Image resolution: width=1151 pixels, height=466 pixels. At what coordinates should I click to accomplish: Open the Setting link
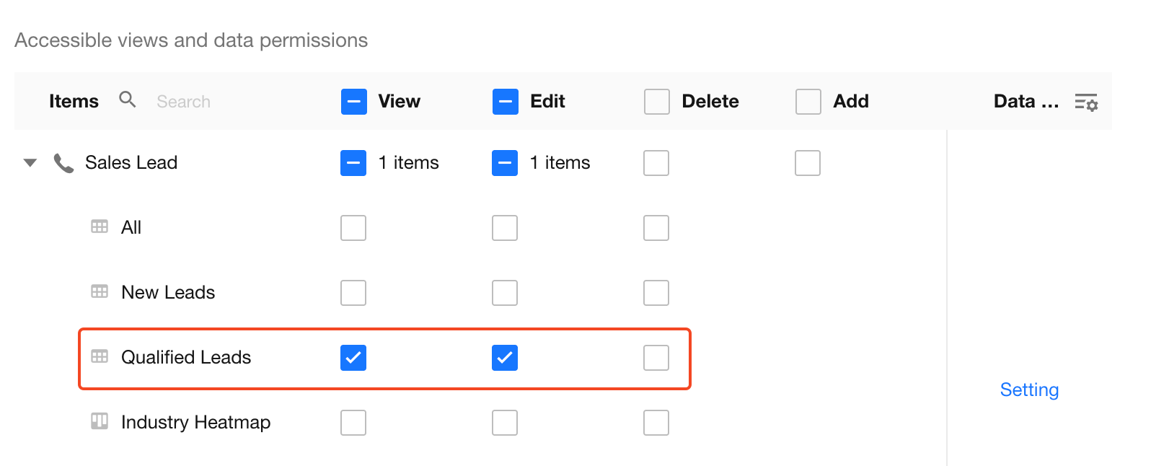point(1029,390)
